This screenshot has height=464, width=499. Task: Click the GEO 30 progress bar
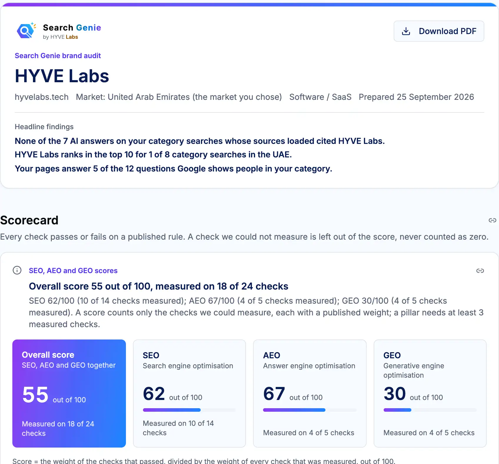click(430, 410)
